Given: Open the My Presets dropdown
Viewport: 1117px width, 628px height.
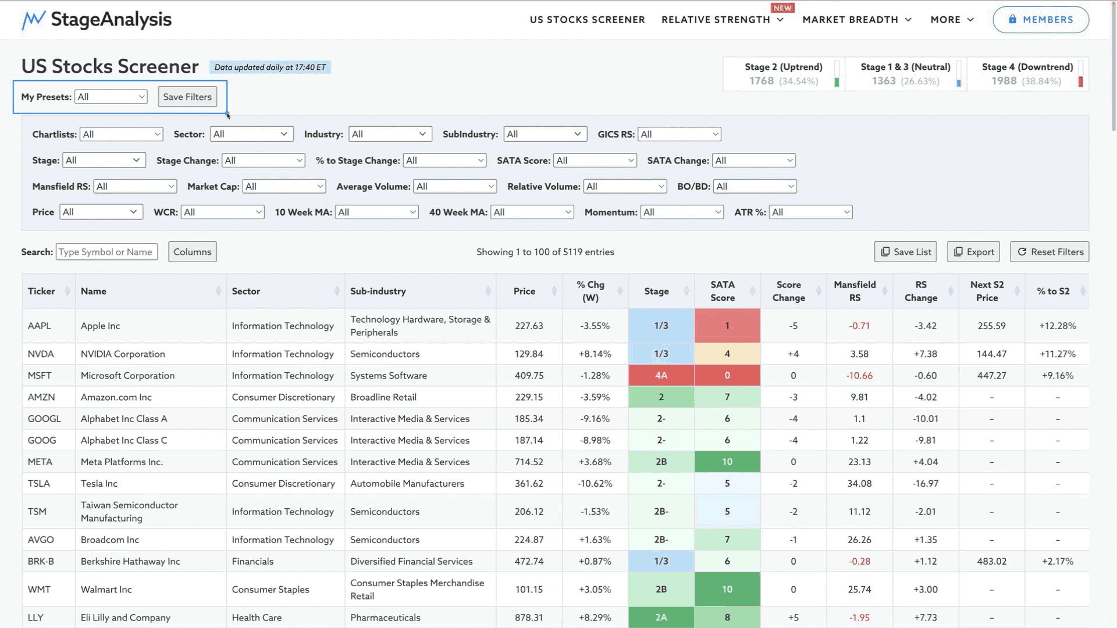Looking at the screenshot, I should click(111, 97).
